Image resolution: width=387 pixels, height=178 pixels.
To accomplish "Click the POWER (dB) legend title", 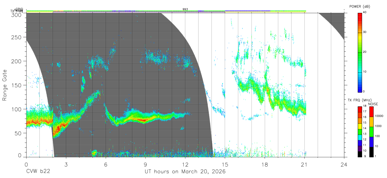I will pos(360,6).
